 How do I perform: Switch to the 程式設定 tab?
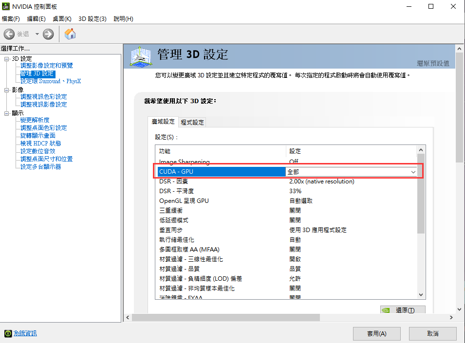click(192, 122)
